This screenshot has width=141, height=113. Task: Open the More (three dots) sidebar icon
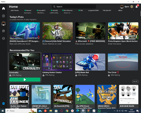pos(3,38)
